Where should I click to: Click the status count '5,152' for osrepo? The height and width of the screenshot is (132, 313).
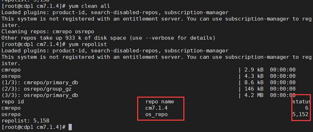click(300, 114)
